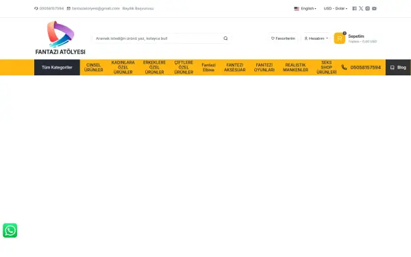Open the Instagram social icon

(367, 8)
